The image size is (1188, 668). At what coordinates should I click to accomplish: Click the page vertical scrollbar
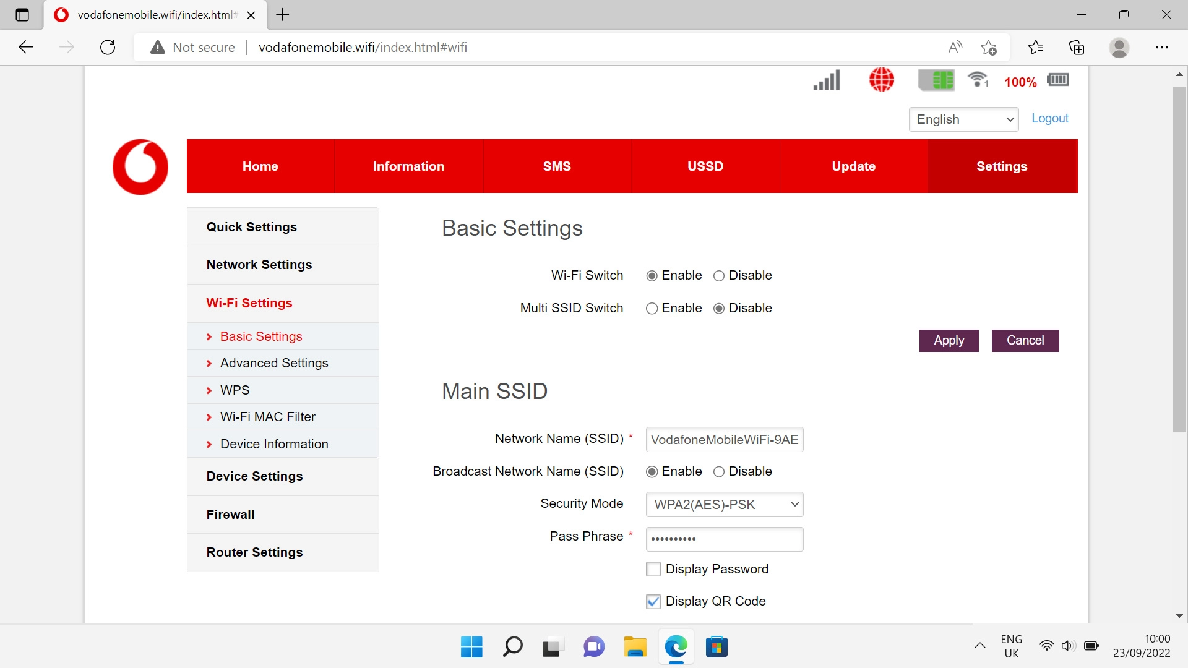pyautogui.click(x=1179, y=260)
